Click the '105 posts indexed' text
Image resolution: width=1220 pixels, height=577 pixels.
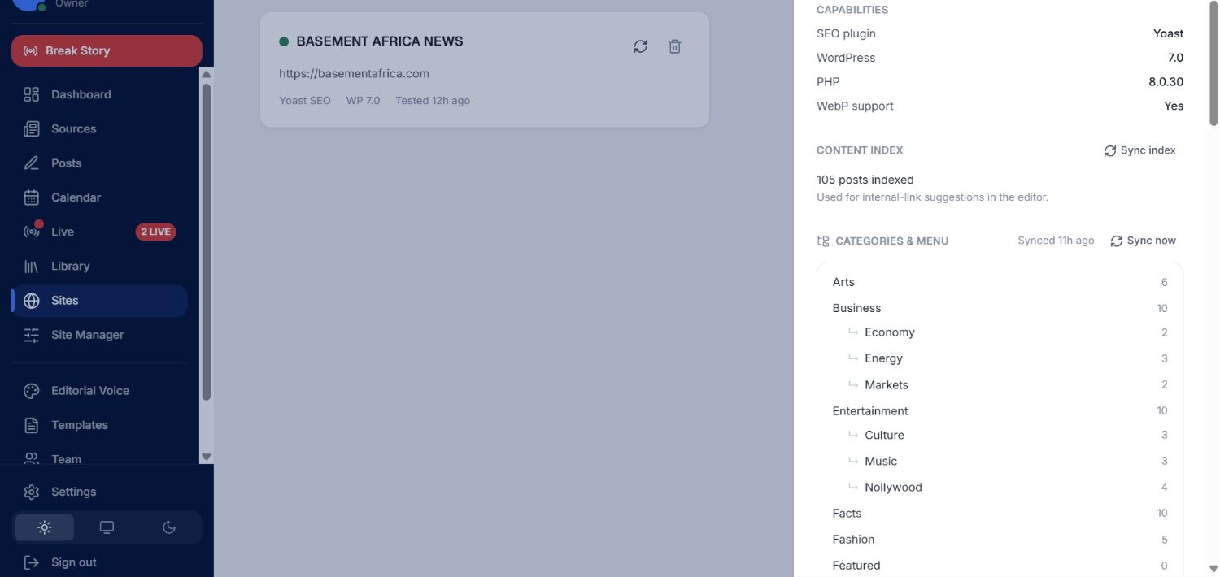tap(865, 180)
